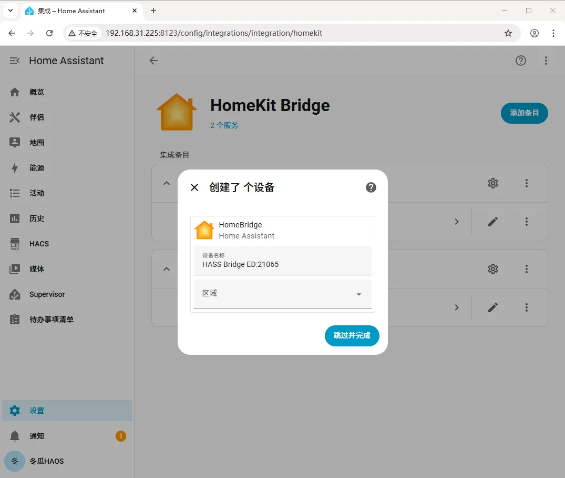Open three-dot menu of first device row
The height and width of the screenshot is (478, 565).
(527, 222)
